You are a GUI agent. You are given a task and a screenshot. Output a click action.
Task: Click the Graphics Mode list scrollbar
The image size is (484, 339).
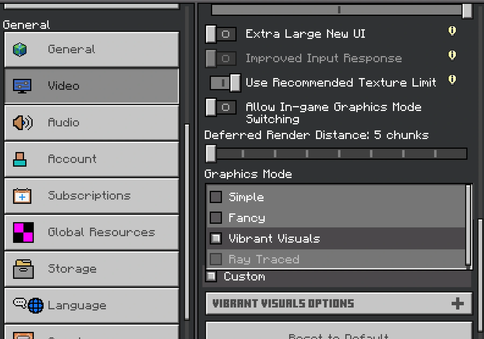(x=468, y=225)
